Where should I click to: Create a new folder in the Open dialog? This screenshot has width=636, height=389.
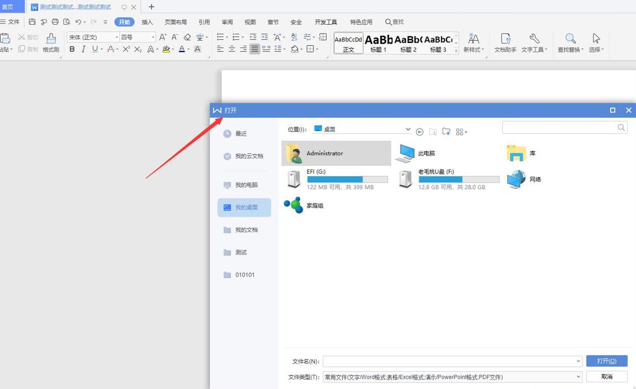446,132
